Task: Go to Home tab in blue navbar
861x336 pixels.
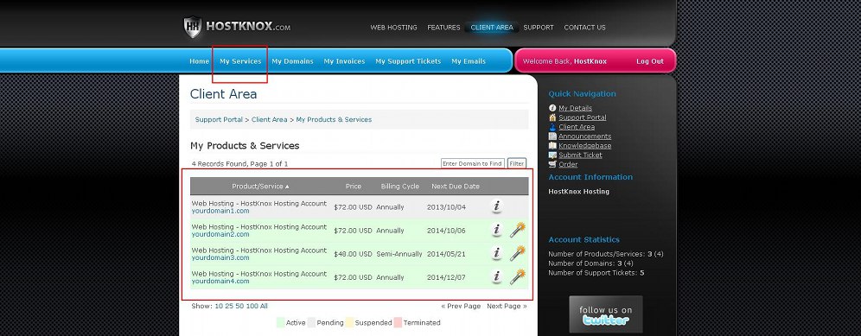Action: click(200, 61)
